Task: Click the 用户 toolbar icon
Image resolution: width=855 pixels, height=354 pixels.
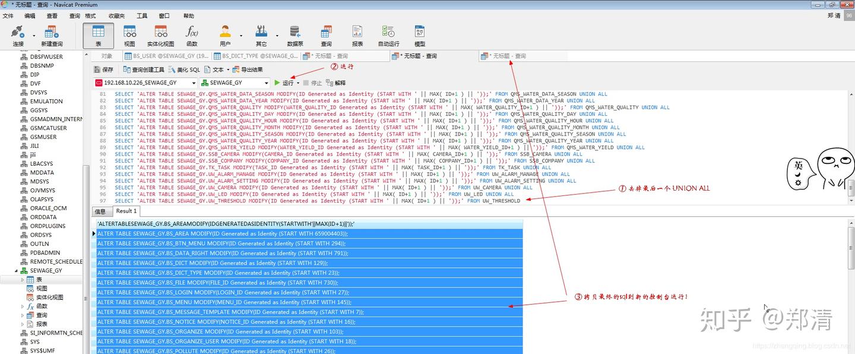Action: 225,36
